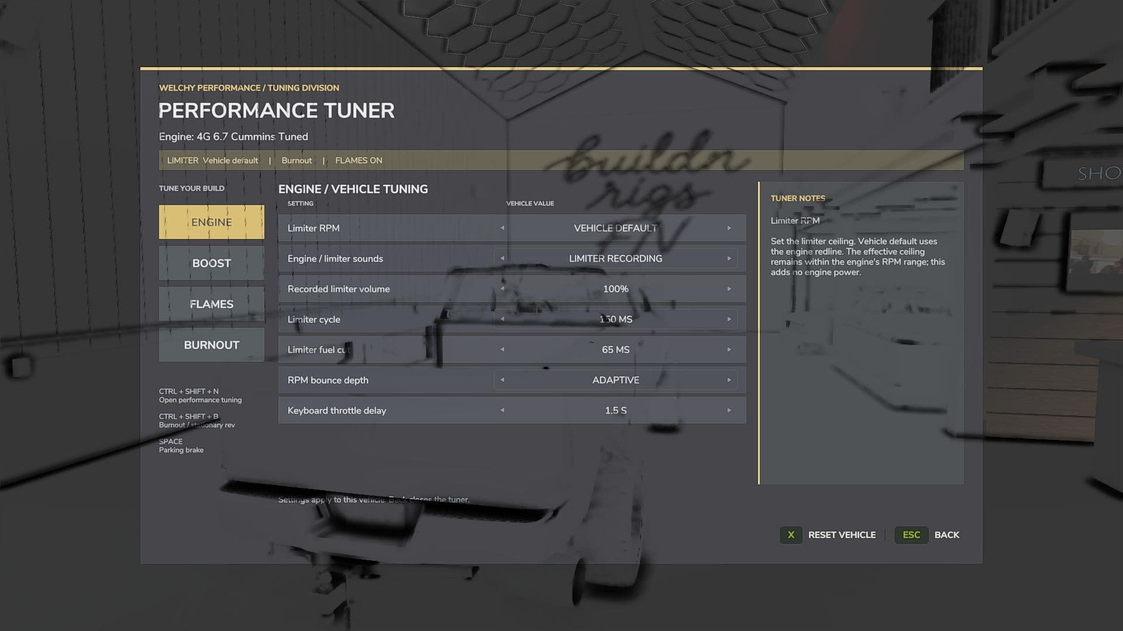The image size is (1123, 631).
Task: Click the ESC key icon
Action: [x=911, y=535]
